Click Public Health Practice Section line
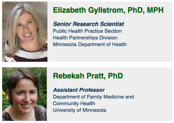This screenshot has height=123, width=174. click(x=87, y=31)
